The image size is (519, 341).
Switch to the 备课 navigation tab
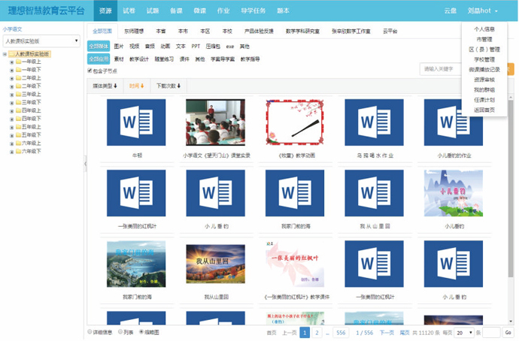[x=176, y=11]
